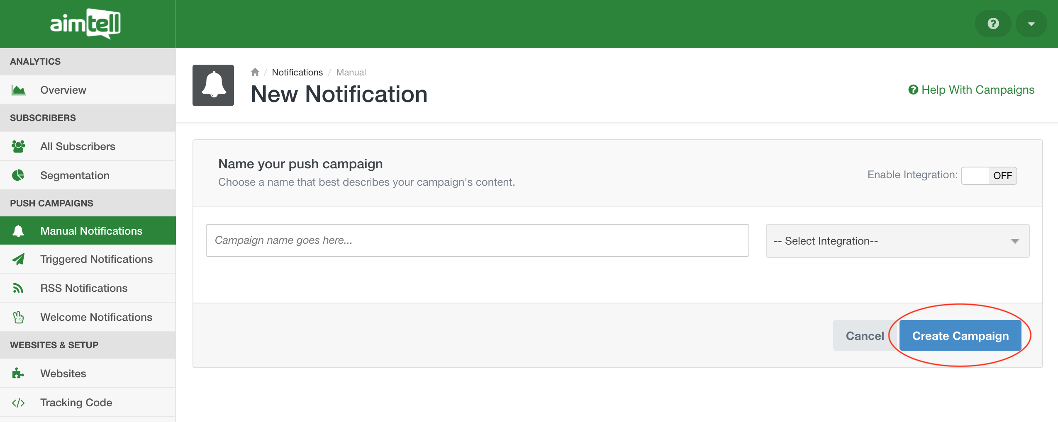Open the account dropdown caret in header
The width and height of the screenshot is (1058, 422).
(x=1031, y=24)
